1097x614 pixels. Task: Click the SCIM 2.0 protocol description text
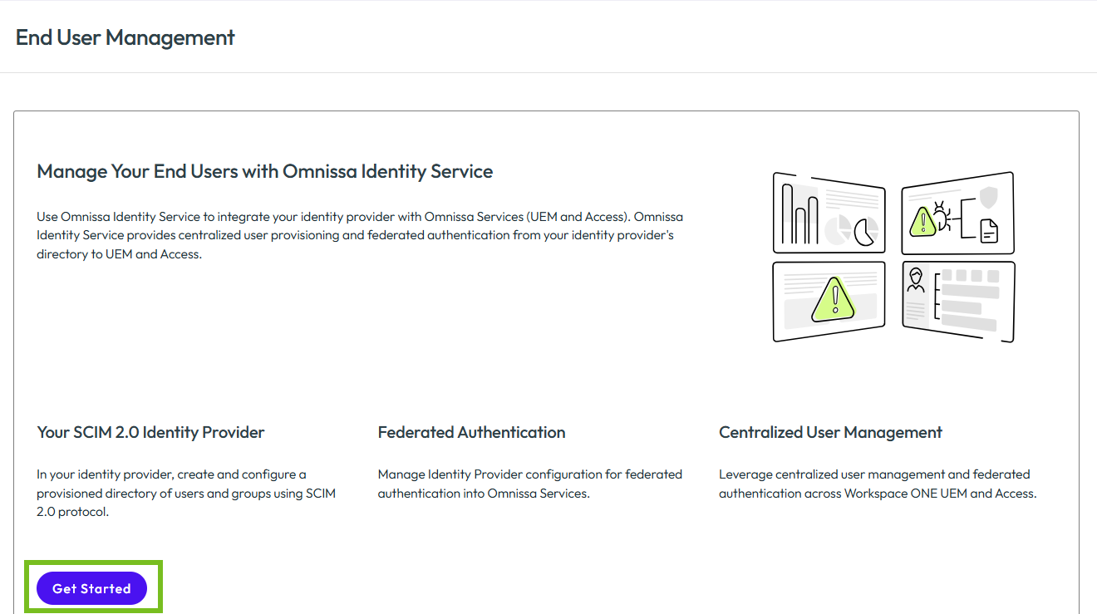(x=186, y=493)
